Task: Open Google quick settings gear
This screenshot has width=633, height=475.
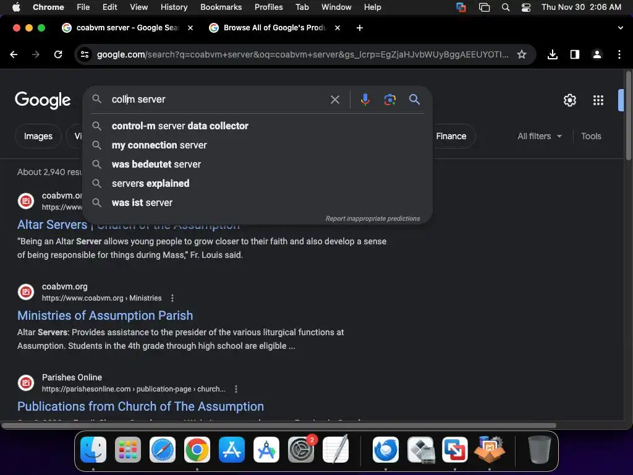Action: (569, 100)
